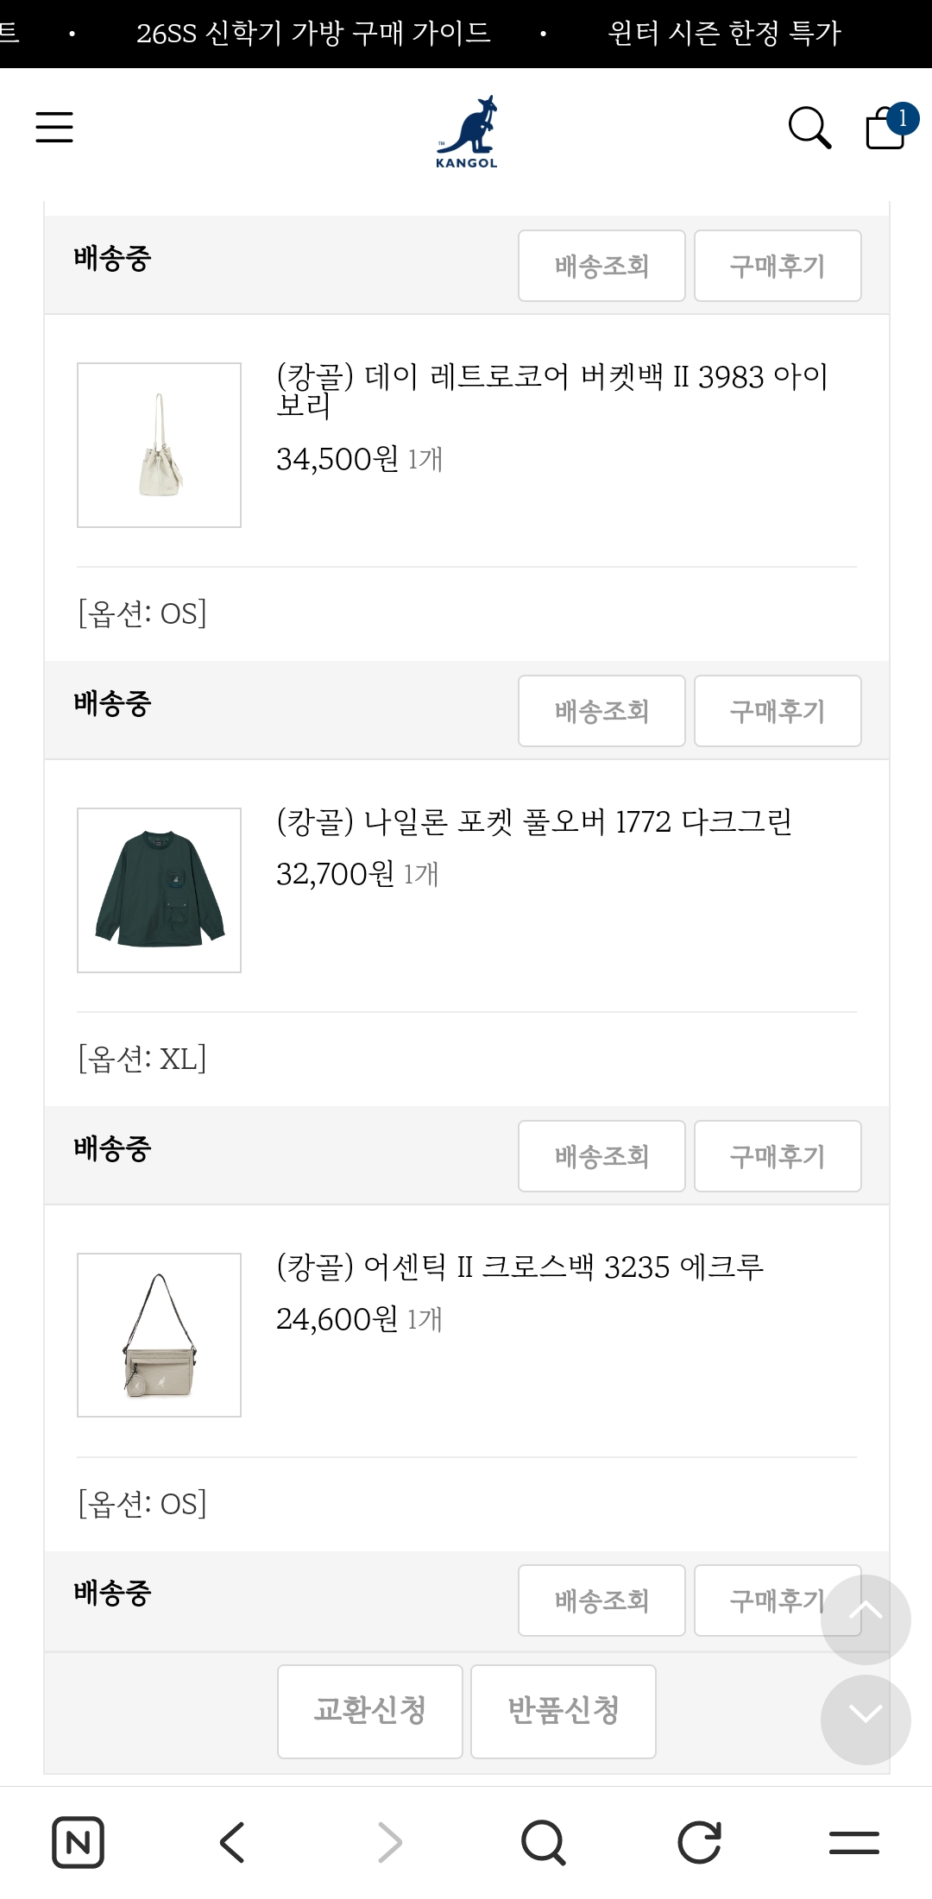Open the search magnifier in header
The height and width of the screenshot is (1899, 932).
coord(809,128)
